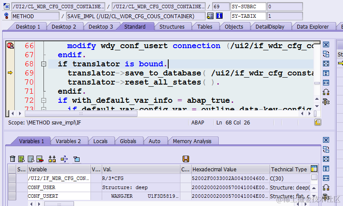Click the blue info icon after SAVE_IMPL
The width and height of the screenshot is (343, 206).
[x=219, y=16]
